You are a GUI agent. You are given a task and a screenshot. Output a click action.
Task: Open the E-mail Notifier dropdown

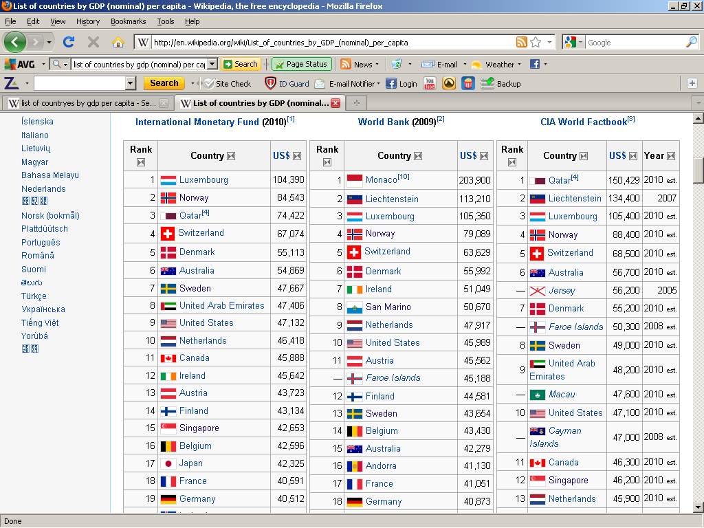tap(378, 84)
